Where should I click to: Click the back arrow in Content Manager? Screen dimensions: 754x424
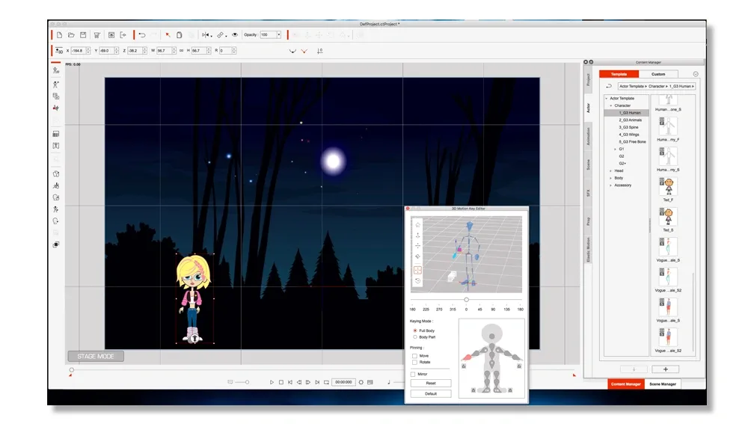pyautogui.click(x=609, y=86)
